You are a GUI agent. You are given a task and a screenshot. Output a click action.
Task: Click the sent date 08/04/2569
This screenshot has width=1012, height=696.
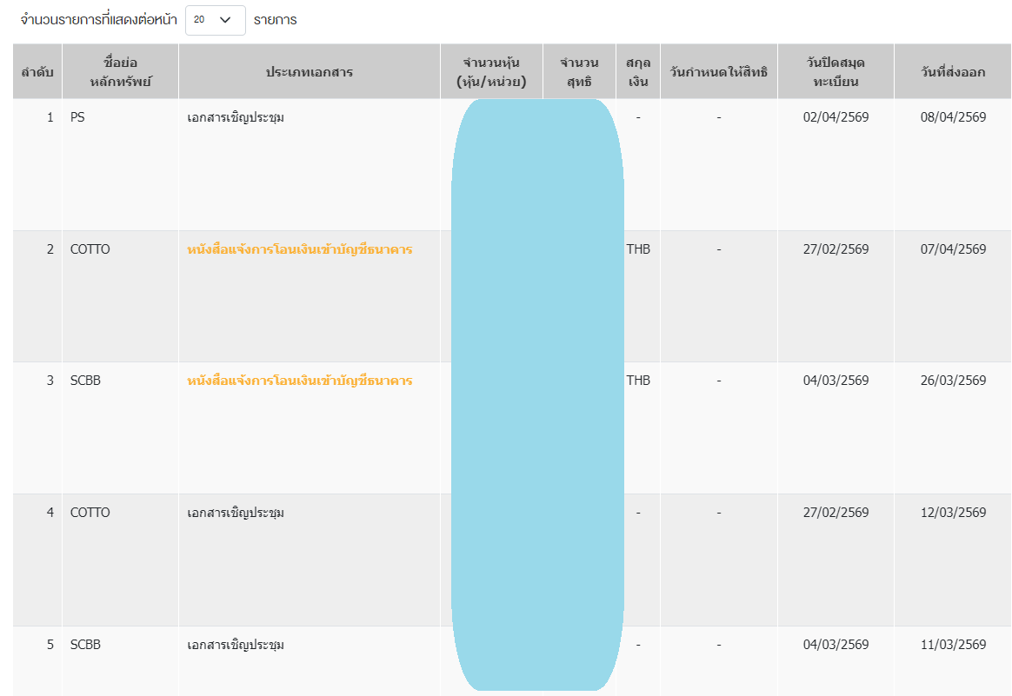click(953, 117)
